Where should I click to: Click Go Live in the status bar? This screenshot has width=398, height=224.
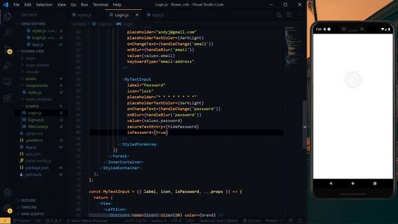point(252,221)
